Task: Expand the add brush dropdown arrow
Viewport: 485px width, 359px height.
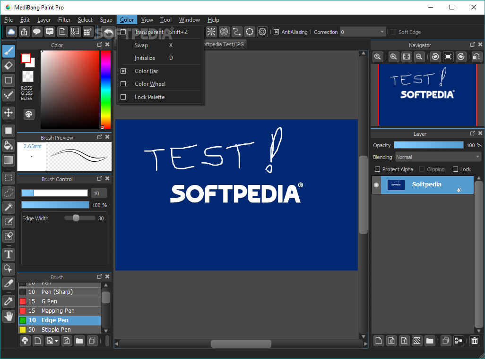Action: tap(56, 341)
